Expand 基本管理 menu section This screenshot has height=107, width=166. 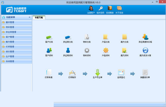coord(17,22)
